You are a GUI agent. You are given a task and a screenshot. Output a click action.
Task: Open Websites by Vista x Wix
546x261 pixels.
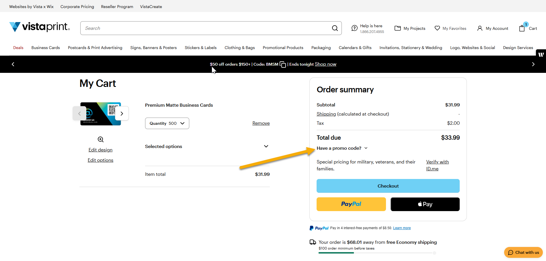coord(31,7)
